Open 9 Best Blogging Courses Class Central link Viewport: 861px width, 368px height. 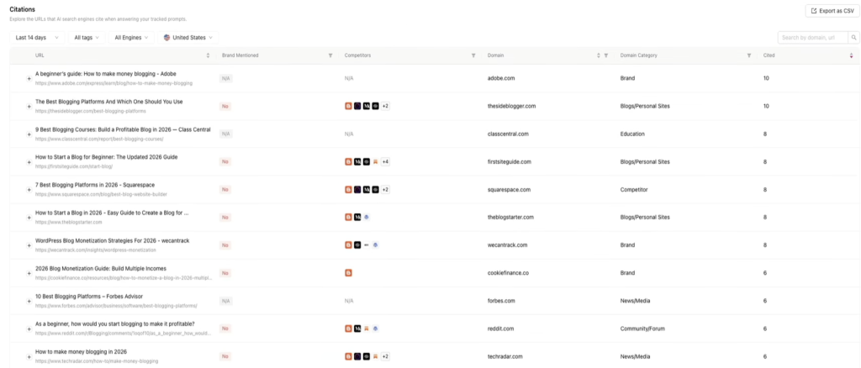point(123,129)
